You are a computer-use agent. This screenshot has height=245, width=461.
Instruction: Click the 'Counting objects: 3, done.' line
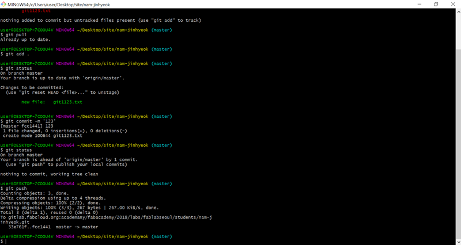coord(35,193)
